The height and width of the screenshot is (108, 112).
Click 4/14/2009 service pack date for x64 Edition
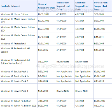point(99,50)
